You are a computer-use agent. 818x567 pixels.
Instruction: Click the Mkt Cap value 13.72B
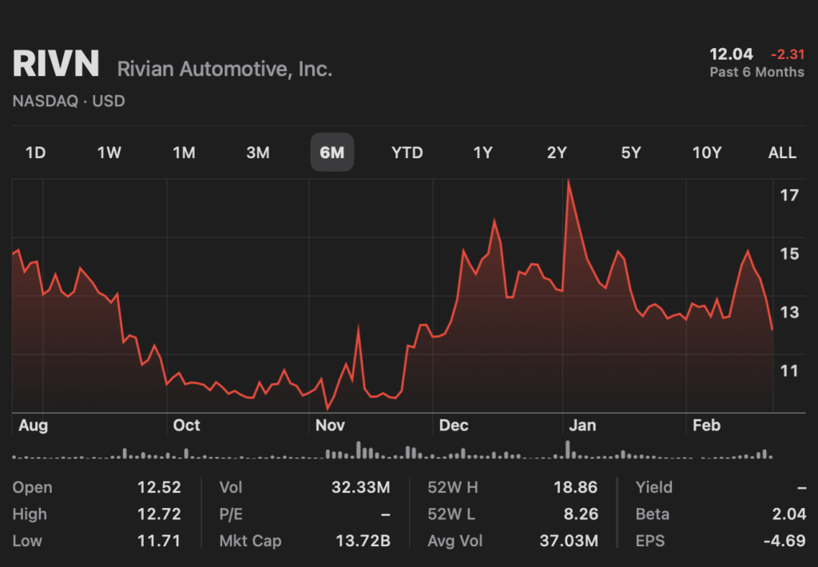pyautogui.click(x=363, y=541)
